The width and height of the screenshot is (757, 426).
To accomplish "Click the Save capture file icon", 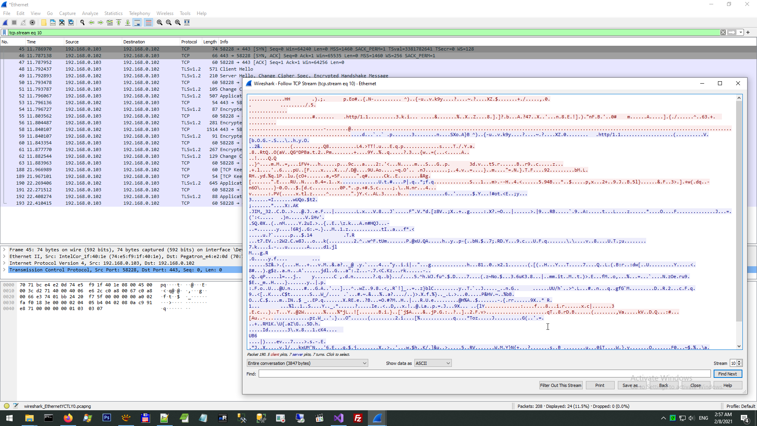I will point(53,22).
